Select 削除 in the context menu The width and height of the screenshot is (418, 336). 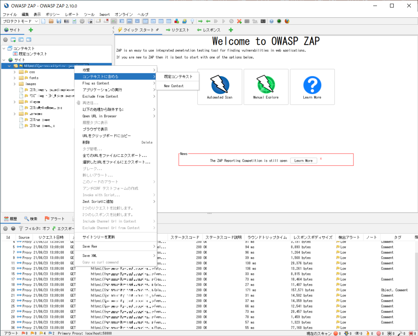click(115, 142)
